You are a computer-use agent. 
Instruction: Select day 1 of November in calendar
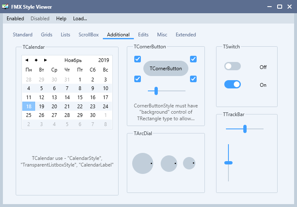coord(80,80)
